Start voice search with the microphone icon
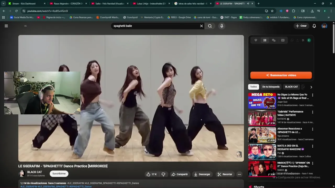335x188 pixels. [222, 26]
